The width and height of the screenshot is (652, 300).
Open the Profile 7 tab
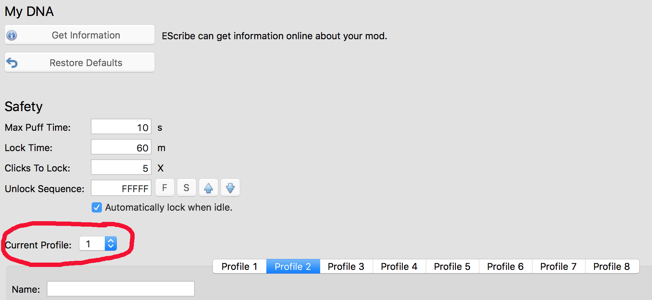coord(558,267)
